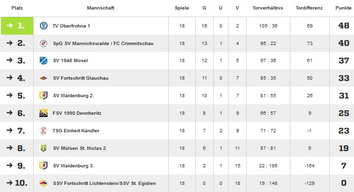Click the SV Fortschritt Glauchau team emblem

tap(43, 78)
